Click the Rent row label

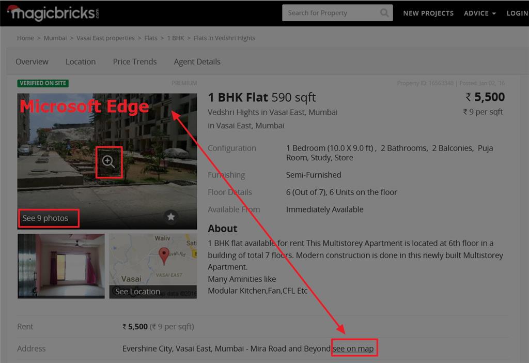click(x=25, y=326)
